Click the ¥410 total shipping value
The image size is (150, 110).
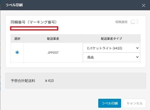(49, 81)
